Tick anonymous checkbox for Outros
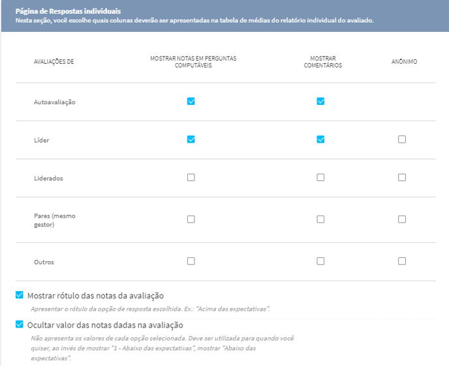Image resolution: width=449 pixels, height=366 pixels. tap(402, 261)
